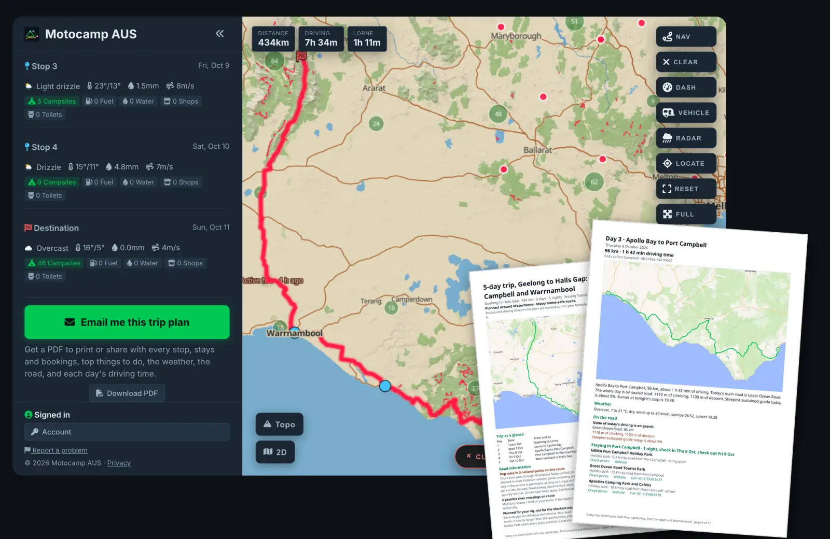Click the green 48 cluster marker

click(x=498, y=114)
